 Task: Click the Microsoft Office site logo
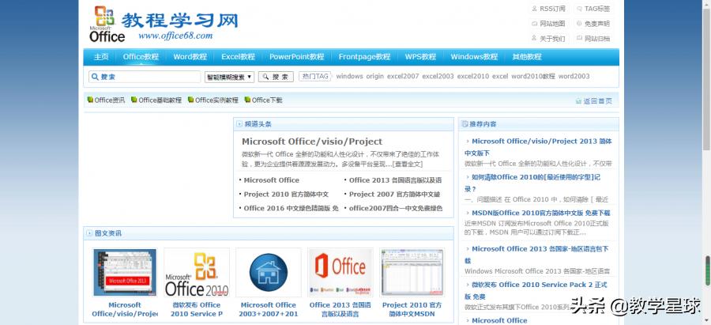coord(107,24)
